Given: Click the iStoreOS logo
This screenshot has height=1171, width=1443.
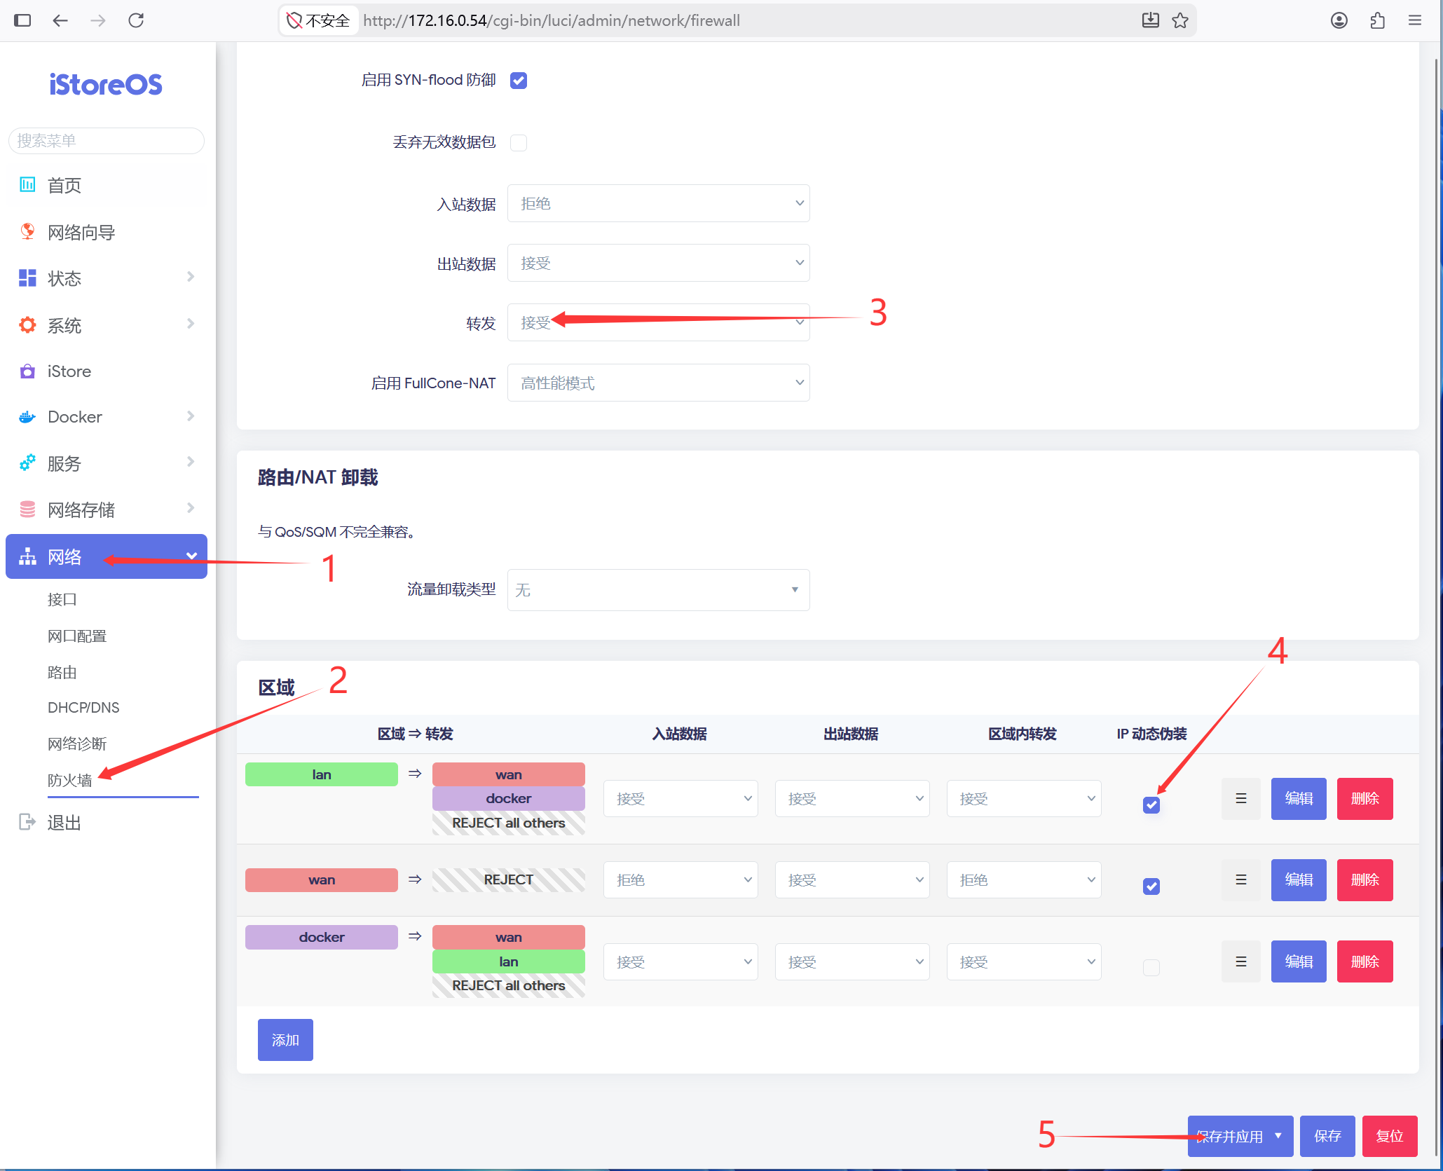Looking at the screenshot, I should [106, 85].
